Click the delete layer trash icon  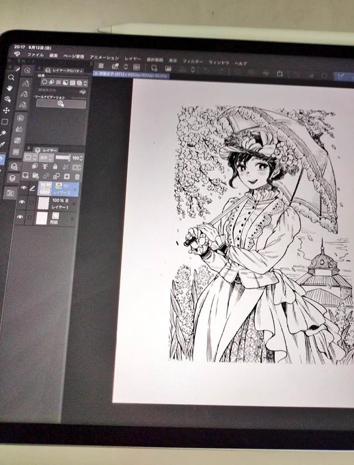77,176
